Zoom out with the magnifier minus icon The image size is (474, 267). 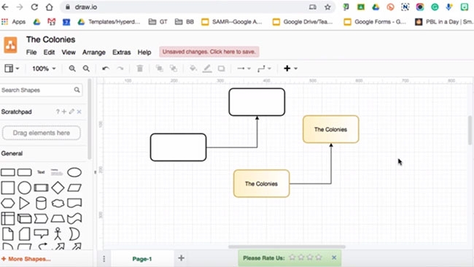tap(86, 69)
